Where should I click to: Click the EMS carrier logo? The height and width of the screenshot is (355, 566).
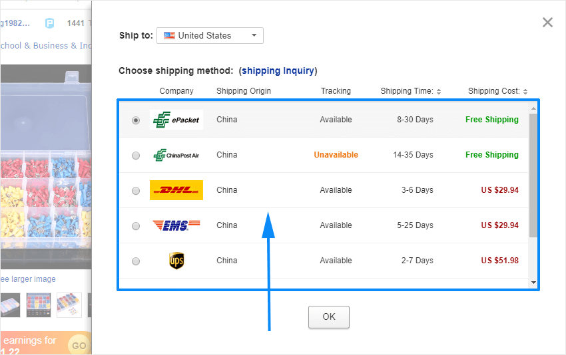tap(176, 225)
